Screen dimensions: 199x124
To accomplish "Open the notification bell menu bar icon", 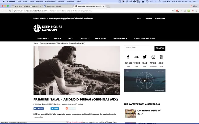I will (x=143, y=2).
